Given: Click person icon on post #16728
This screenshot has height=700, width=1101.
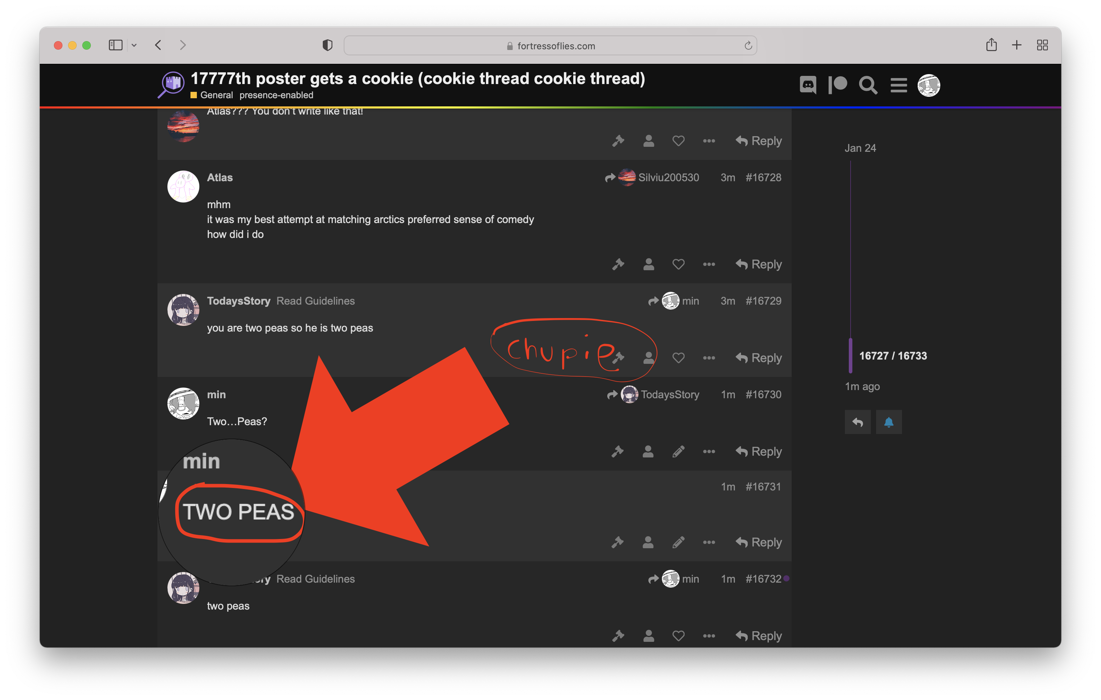Looking at the screenshot, I should coord(648,264).
